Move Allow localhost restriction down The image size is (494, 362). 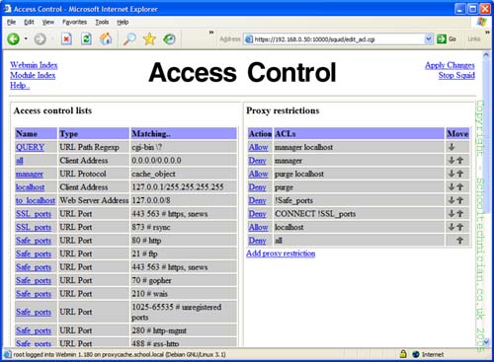[x=452, y=227]
